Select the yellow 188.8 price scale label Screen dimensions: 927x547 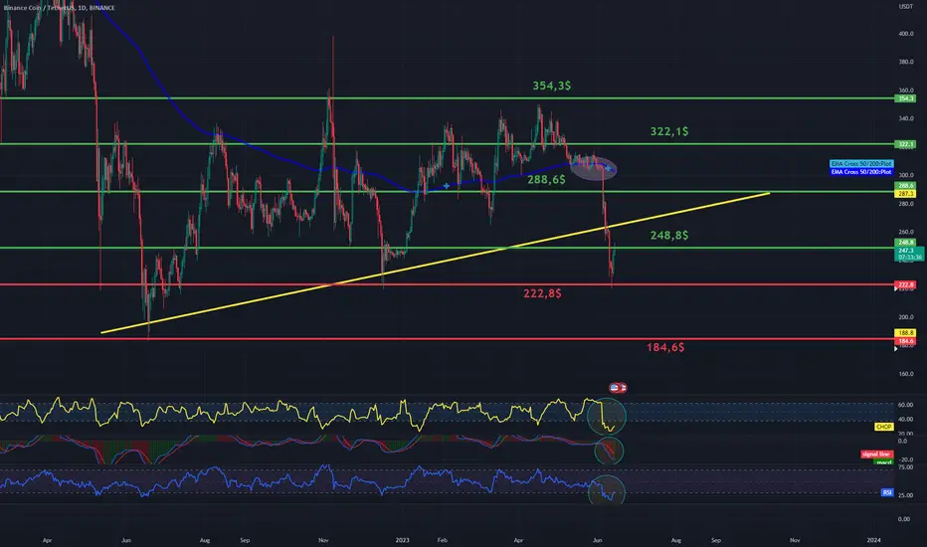(x=906, y=333)
